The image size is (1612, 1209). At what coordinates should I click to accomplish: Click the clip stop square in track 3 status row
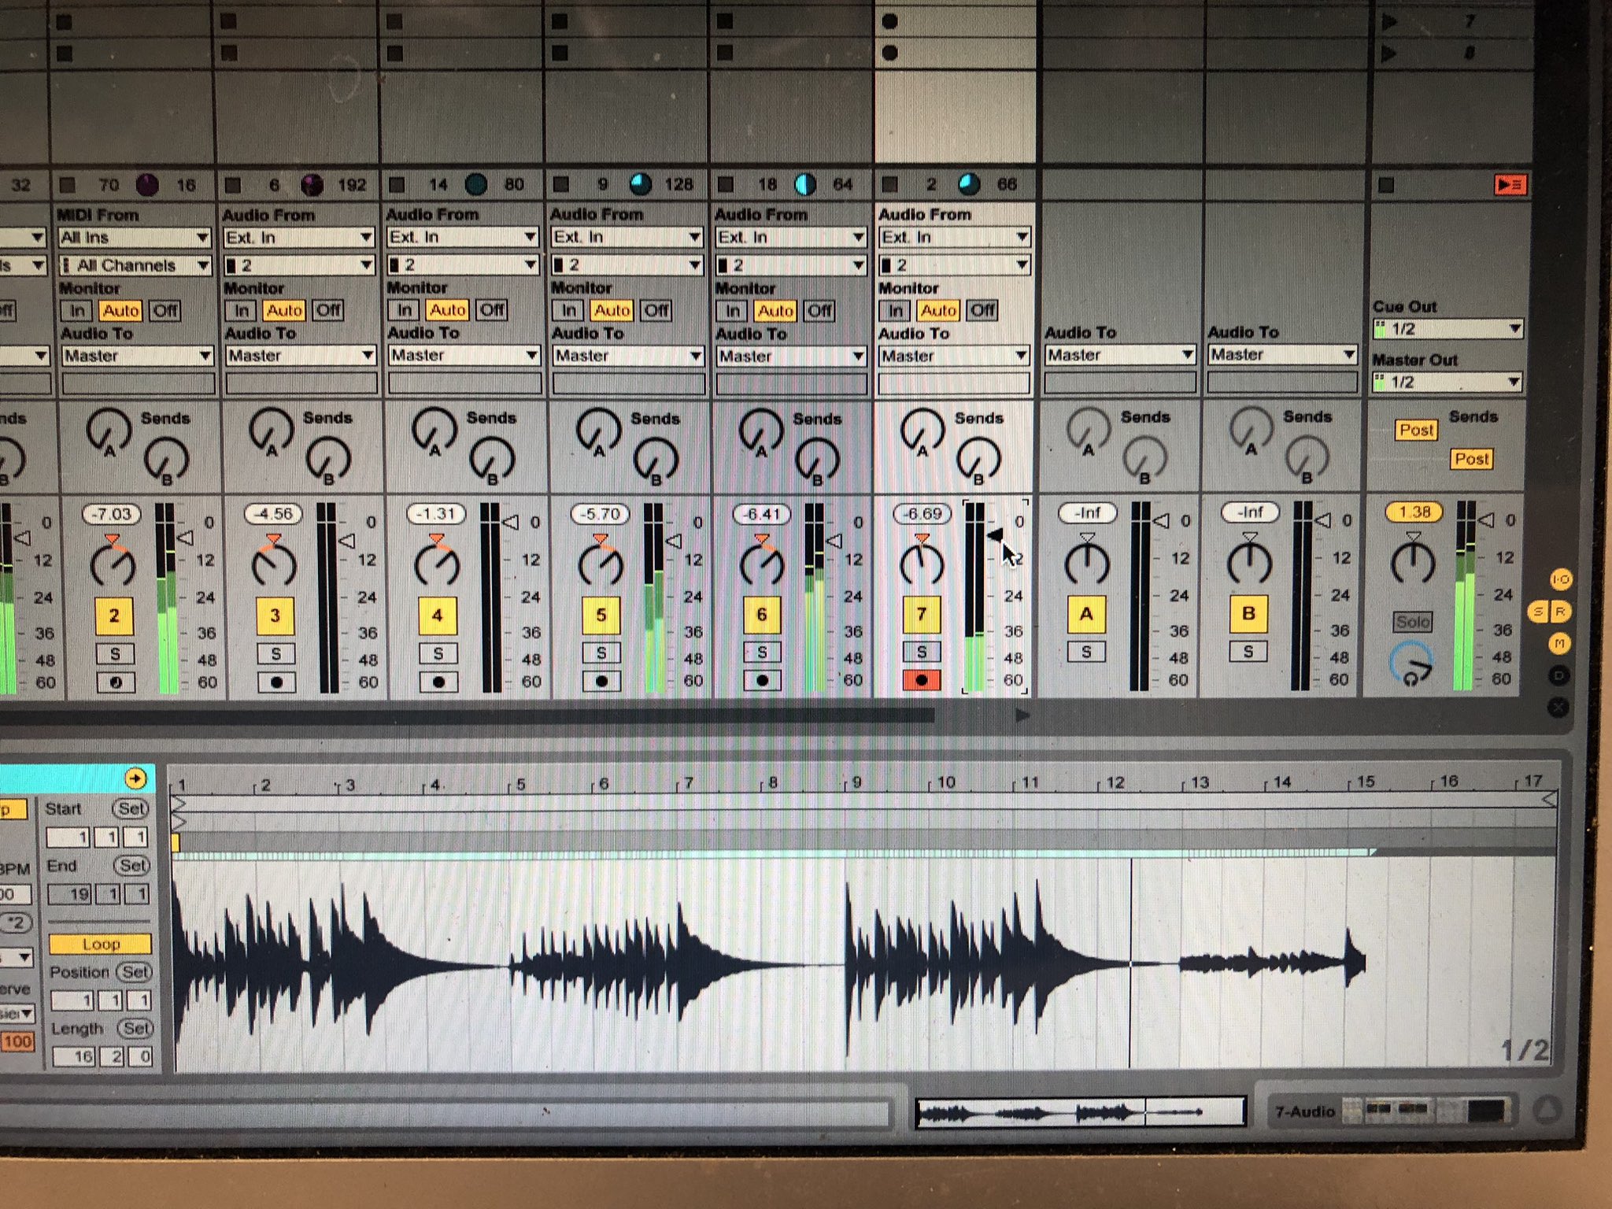pyautogui.click(x=232, y=185)
